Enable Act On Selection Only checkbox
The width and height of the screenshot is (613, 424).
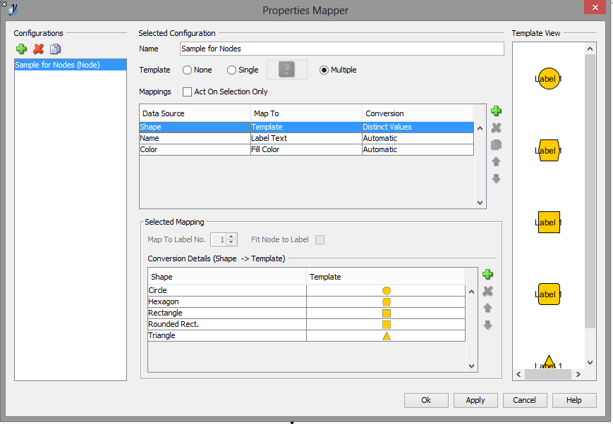(x=188, y=92)
